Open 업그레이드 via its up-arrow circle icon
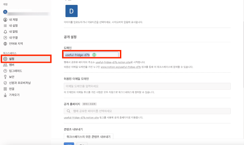The width and height of the screenshot is (244, 145). point(5,71)
